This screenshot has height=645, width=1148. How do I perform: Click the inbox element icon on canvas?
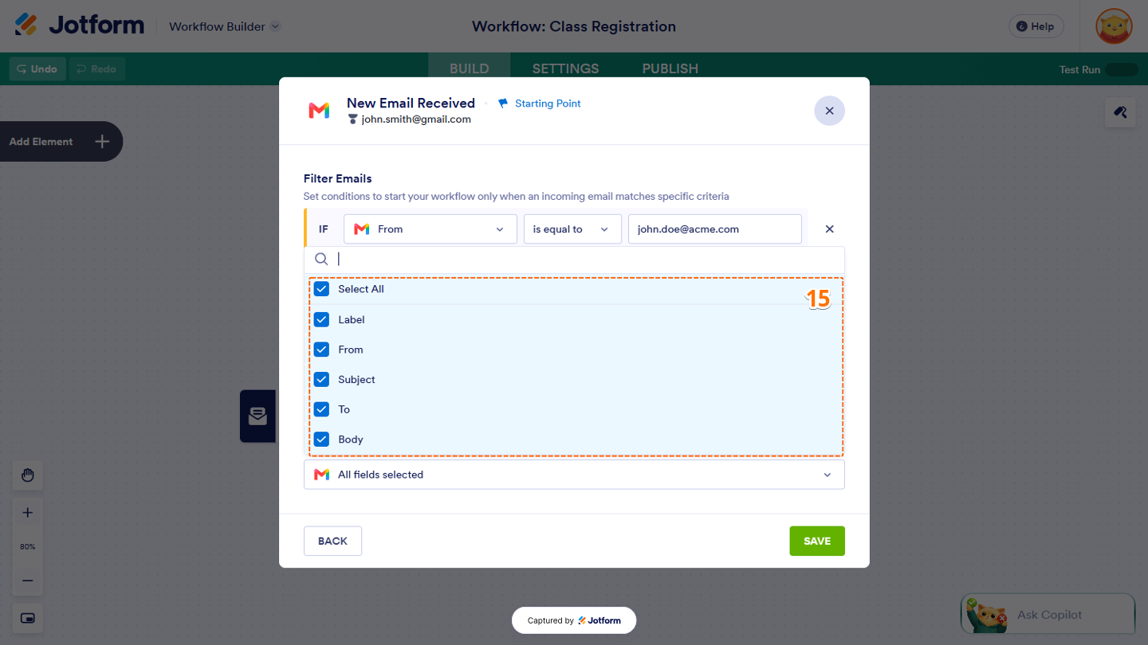tap(258, 416)
